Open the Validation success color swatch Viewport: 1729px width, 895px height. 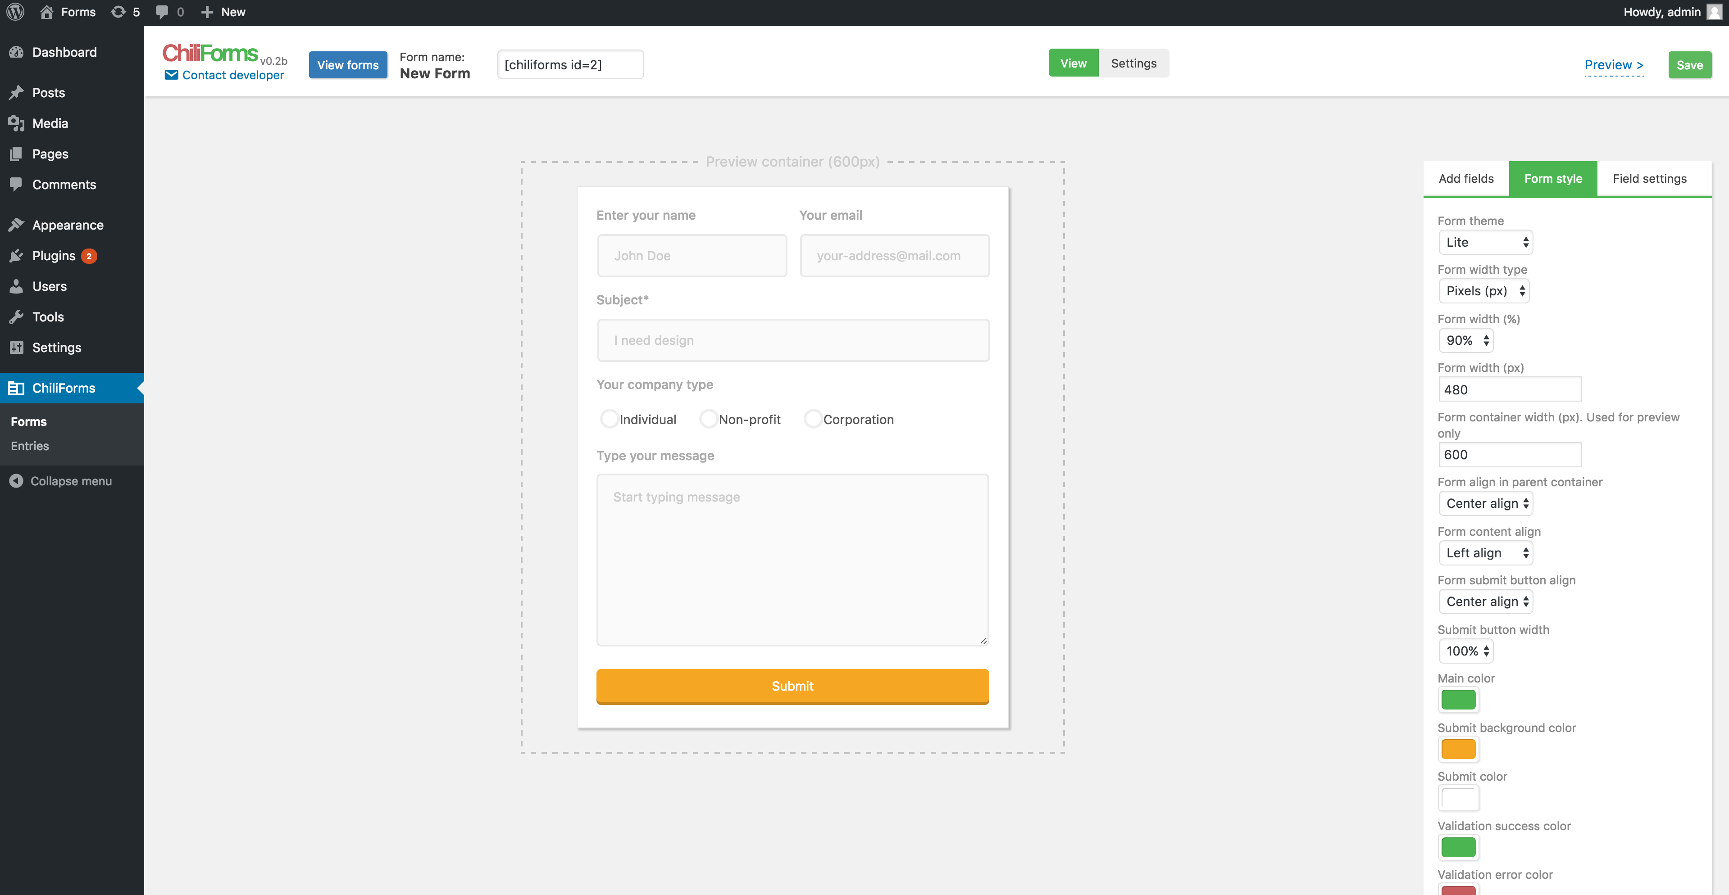point(1458,847)
